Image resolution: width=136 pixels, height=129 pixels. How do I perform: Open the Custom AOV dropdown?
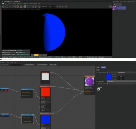121,81
